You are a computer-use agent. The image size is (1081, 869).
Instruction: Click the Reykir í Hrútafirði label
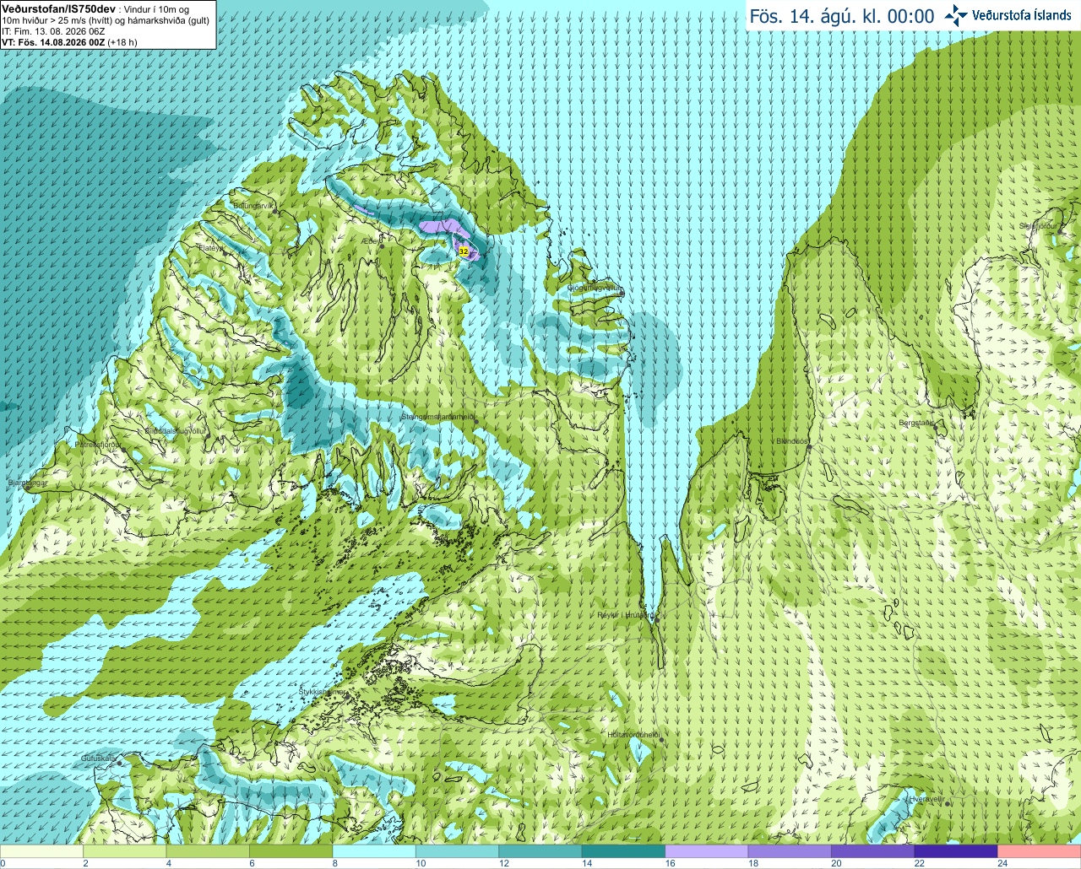pos(626,615)
